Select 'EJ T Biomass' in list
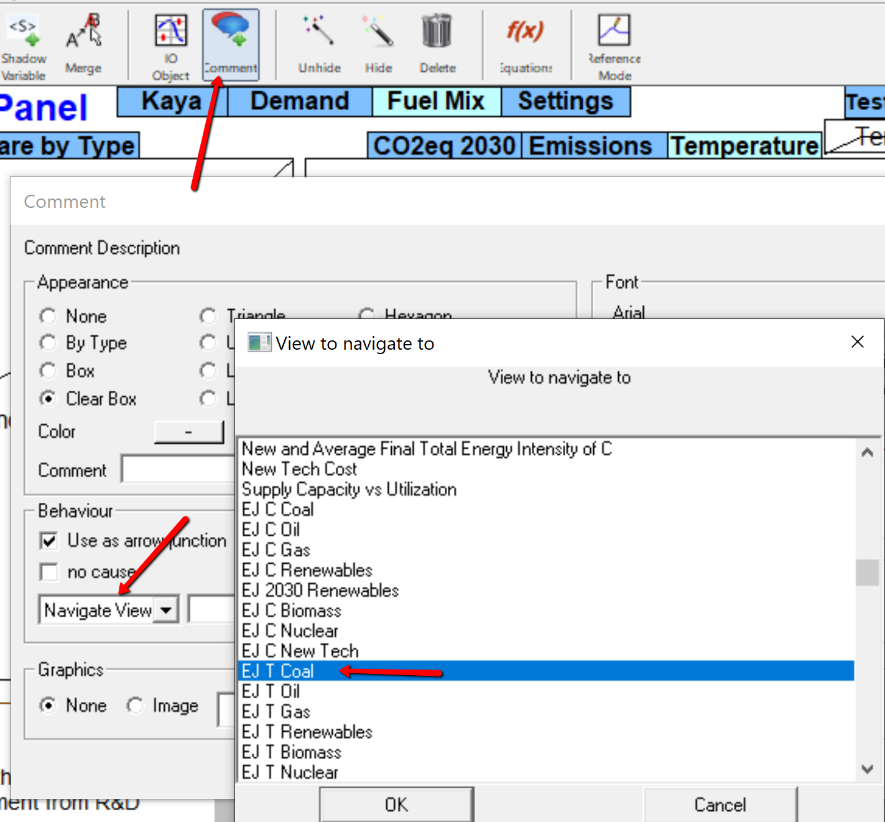This screenshot has width=885, height=822. [x=547, y=752]
